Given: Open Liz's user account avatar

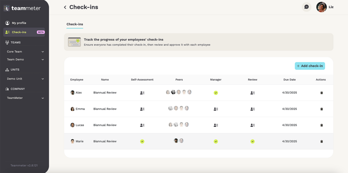Looking at the screenshot, I should 321,7.
